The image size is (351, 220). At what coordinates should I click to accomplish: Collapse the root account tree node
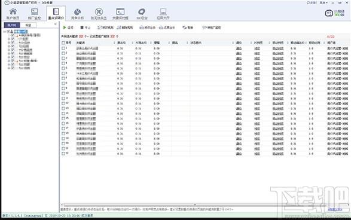(4, 32)
